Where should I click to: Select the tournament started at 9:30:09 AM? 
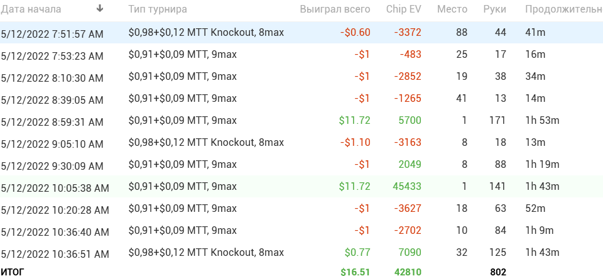pos(301,165)
